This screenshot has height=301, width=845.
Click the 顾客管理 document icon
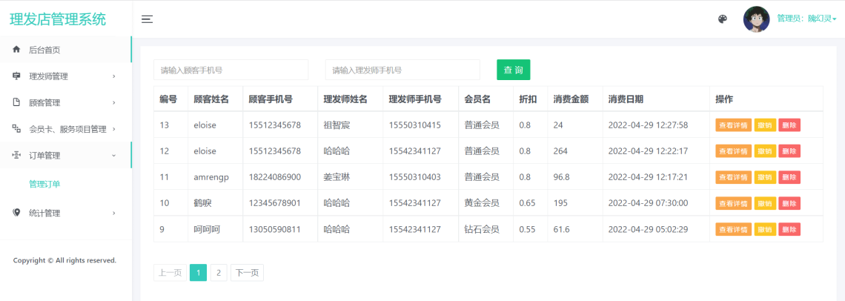coord(16,102)
